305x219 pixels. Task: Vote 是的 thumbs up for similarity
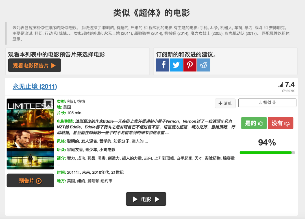coord(254,123)
